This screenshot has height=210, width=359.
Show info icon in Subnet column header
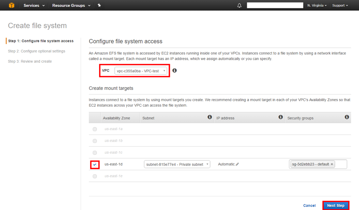[209, 117]
